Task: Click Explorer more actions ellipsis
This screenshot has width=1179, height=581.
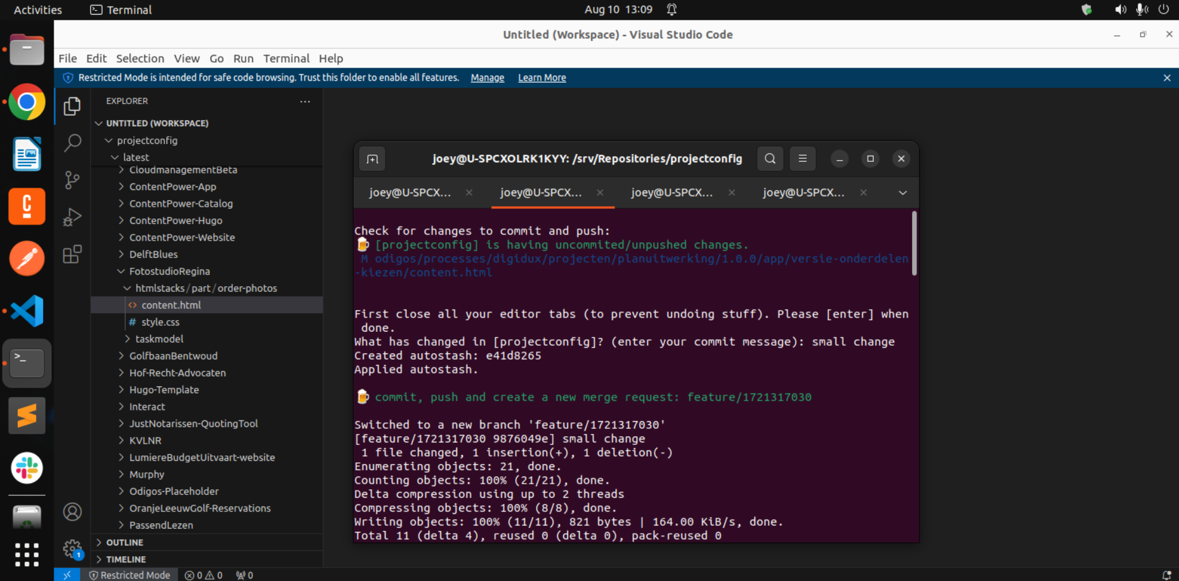Action: pos(305,102)
